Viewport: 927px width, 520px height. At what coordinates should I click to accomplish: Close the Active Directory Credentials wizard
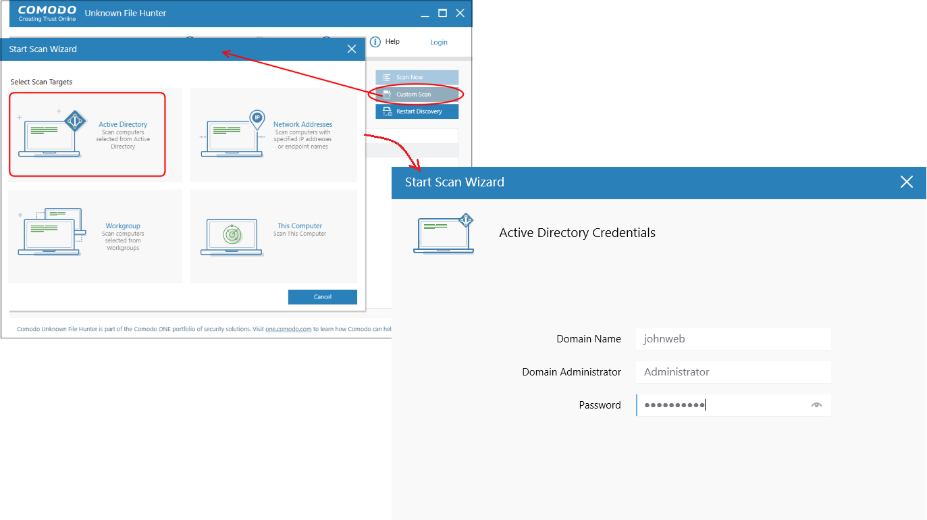tap(907, 182)
